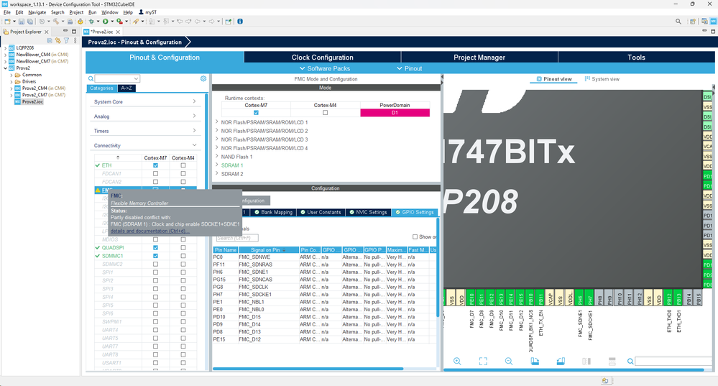The height and width of the screenshot is (386, 718).
Task: Open details and documentation link in tooltip
Action: coord(149,231)
